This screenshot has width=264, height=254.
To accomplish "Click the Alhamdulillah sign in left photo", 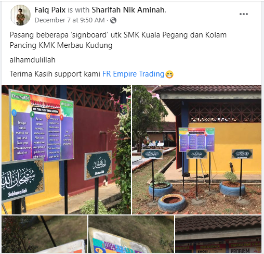I will (x=98, y=165).
